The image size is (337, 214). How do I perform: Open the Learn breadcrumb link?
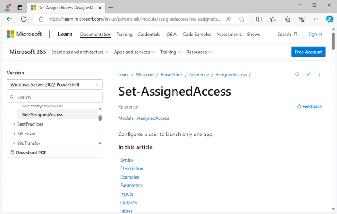[x=124, y=74]
